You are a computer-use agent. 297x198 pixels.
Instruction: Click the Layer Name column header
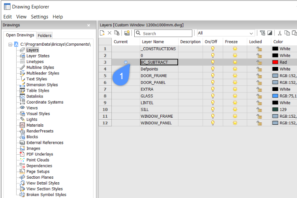click(152, 42)
